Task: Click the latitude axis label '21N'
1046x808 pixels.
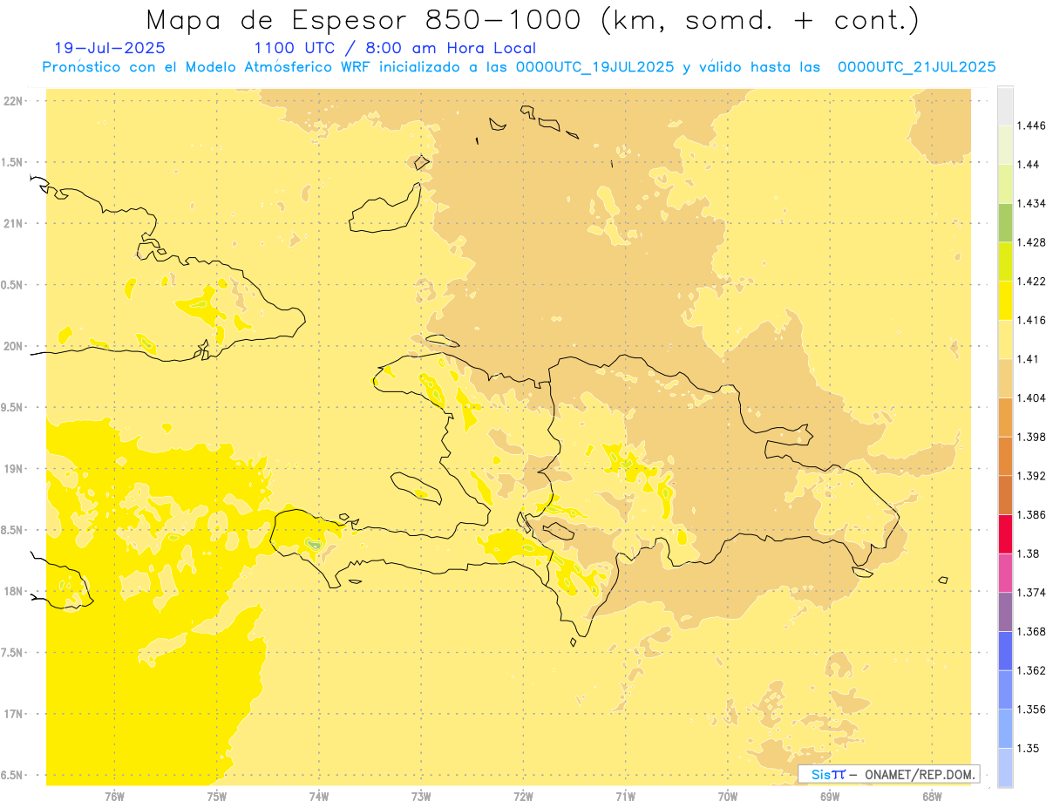Action: [13, 223]
